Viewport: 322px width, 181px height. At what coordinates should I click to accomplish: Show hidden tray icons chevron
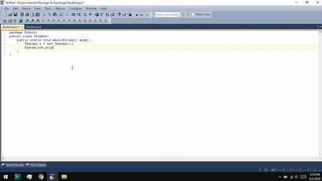pyautogui.click(x=280, y=176)
